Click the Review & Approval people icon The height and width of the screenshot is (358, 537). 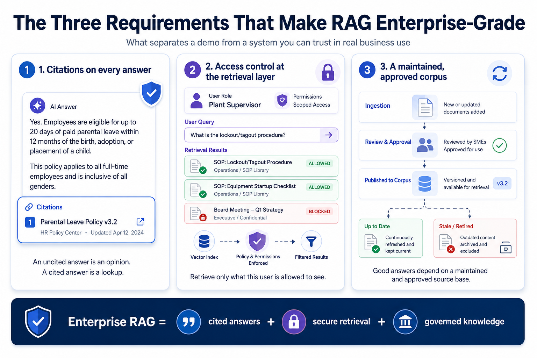tap(425, 145)
